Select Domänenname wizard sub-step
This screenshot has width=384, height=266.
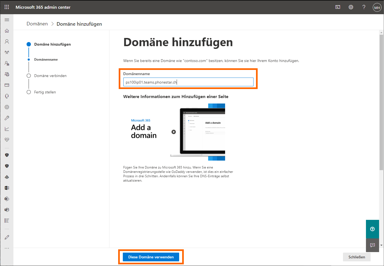point(46,60)
